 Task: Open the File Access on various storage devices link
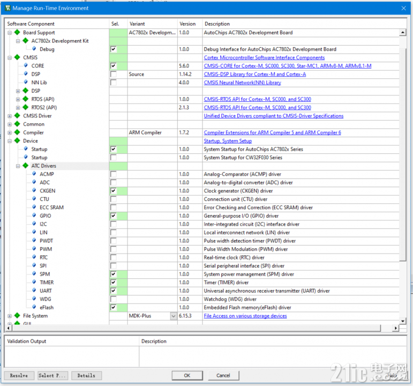coord(245,316)
